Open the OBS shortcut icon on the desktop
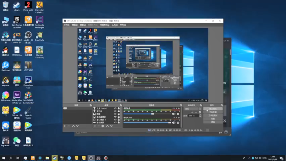This screenshot has height=161, width=286. 28,37
